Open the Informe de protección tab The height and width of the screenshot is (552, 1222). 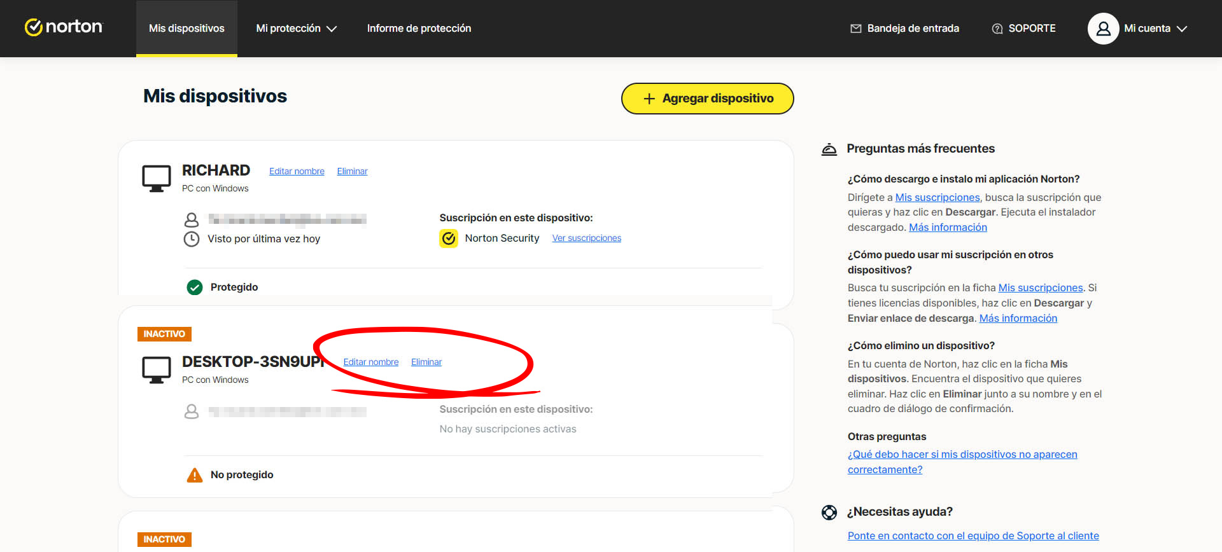click(x=419, y=29)
